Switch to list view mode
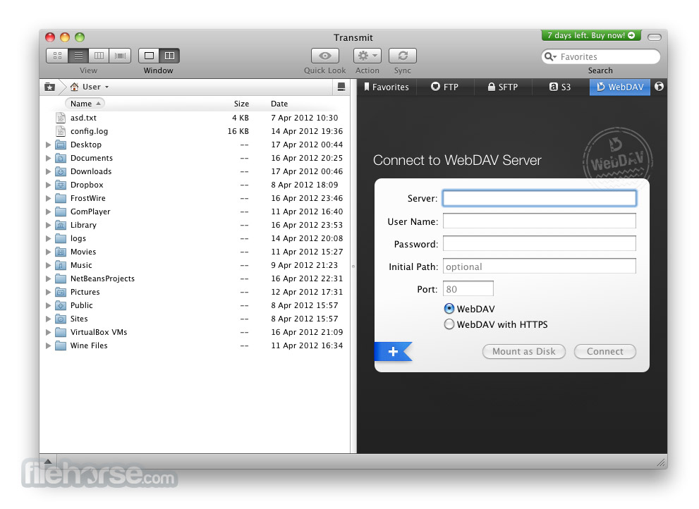The width and height of the screenshot is (699, 509). point(78,56)
